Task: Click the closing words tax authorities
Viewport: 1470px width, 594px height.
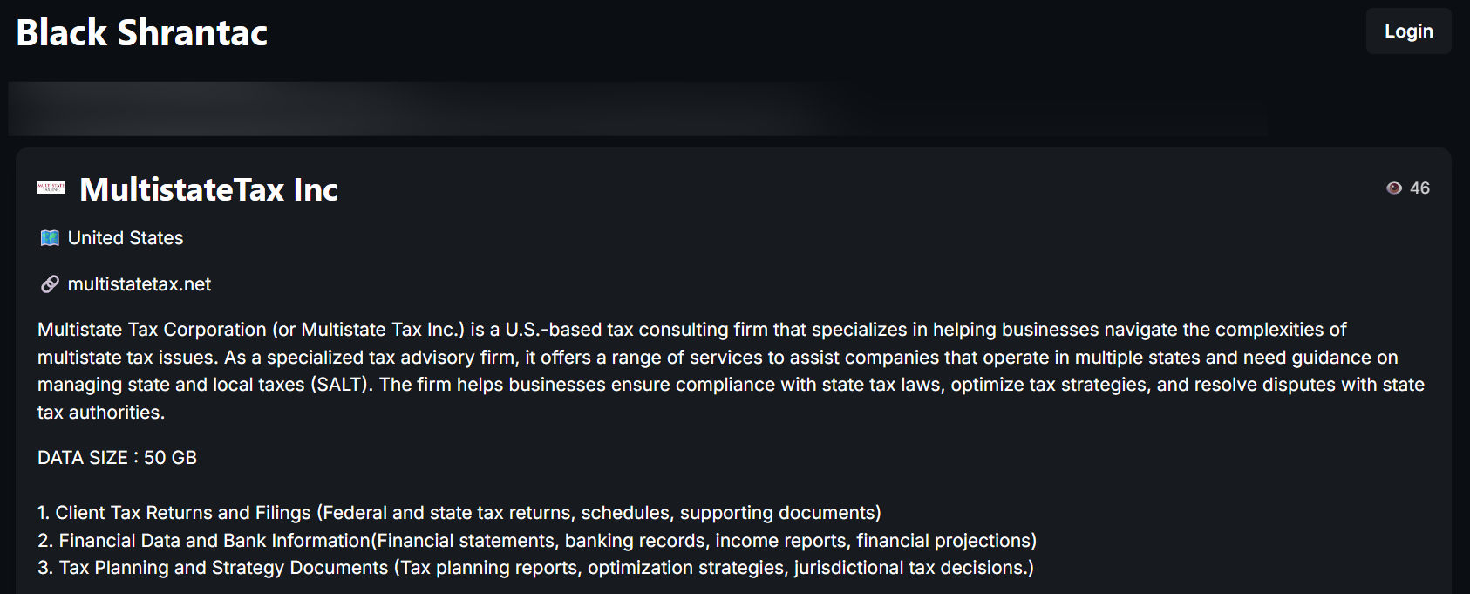Action: coord(100,413)
